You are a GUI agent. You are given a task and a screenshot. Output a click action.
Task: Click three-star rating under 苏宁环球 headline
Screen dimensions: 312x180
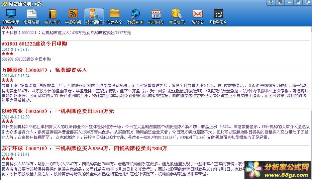pos(8,159)
